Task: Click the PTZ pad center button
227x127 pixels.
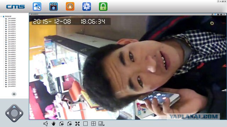Action: [x=14, y=113]
